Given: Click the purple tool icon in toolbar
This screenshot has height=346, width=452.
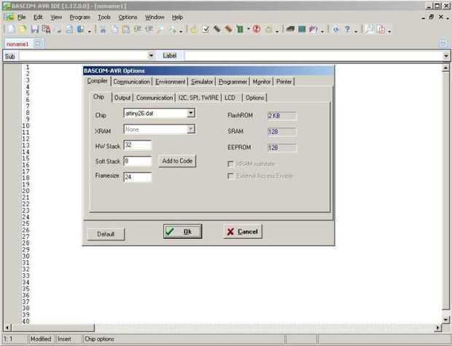Looking at the screenshot, I should click(313, 29).
